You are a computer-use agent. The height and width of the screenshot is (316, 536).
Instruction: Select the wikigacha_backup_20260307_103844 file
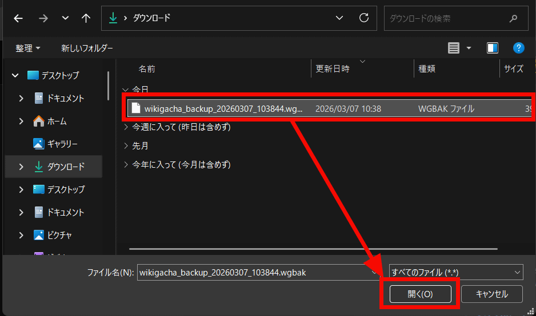click(330, 108)
